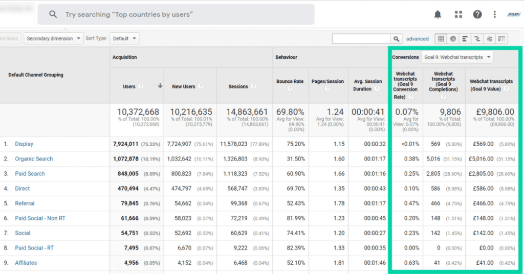Select the Conversions tab label
Screen dimensions: 524x274
point(405,57)
